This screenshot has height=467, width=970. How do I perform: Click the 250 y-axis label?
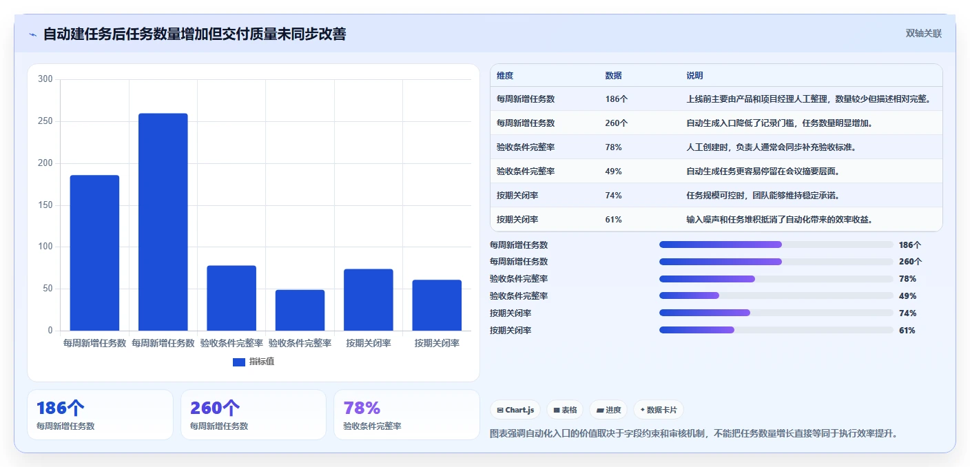pos(45,121)
